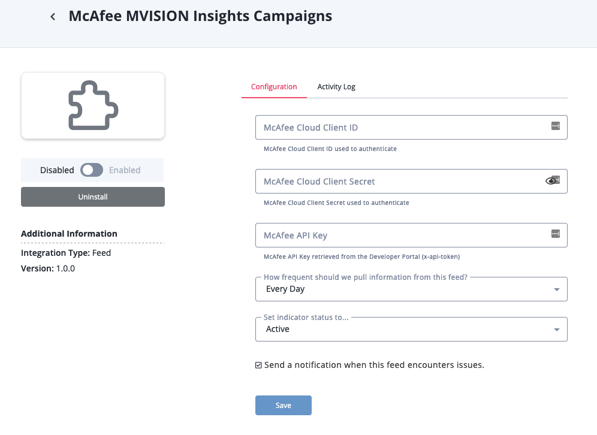The height and width of the screenshot is (435, 597).
Task: Click the Send a notification label text
Action: click(374, 365)
